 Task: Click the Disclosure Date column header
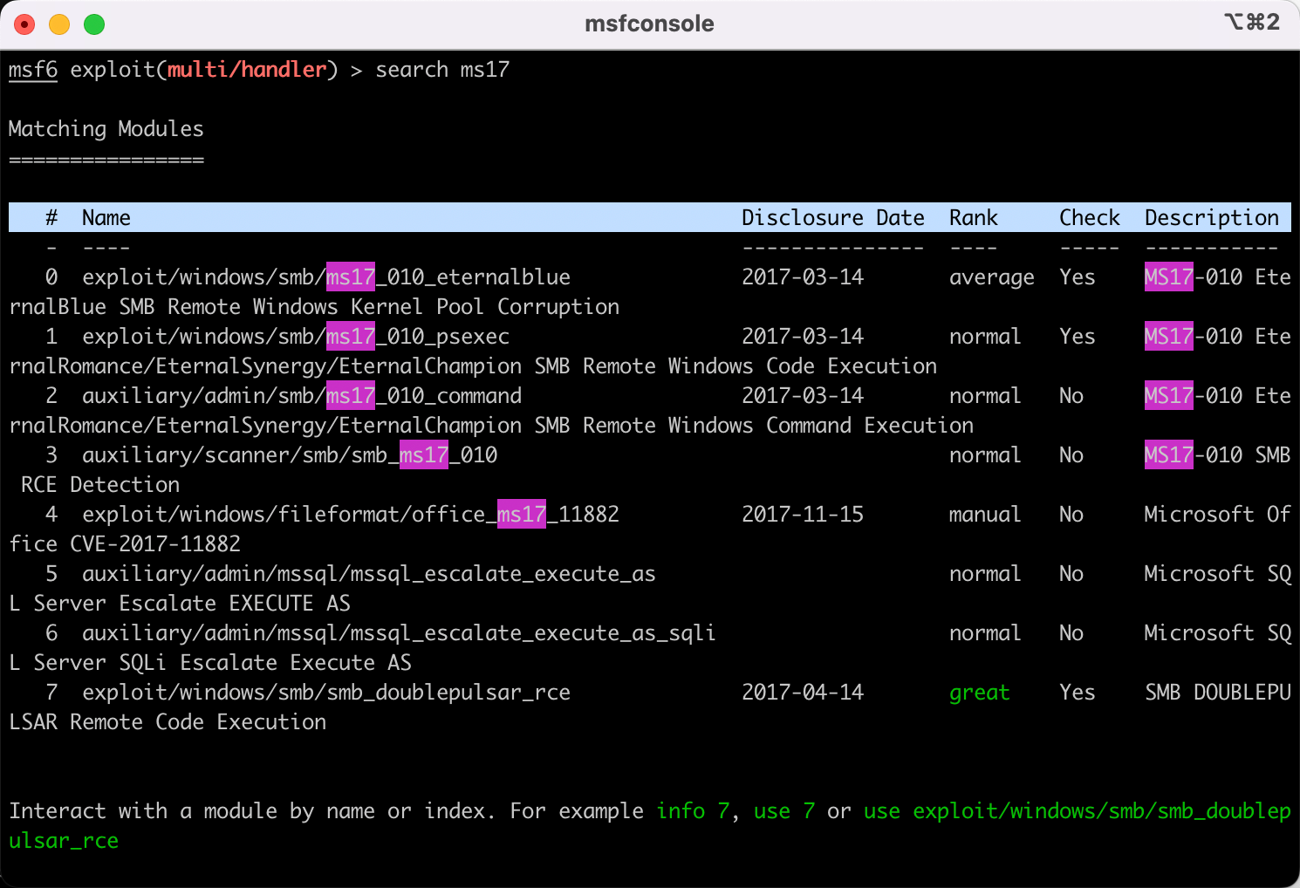(833, 218)
